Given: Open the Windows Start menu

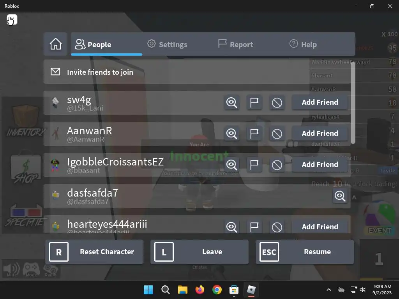Looking at the screenshot, I should [148, 290].
